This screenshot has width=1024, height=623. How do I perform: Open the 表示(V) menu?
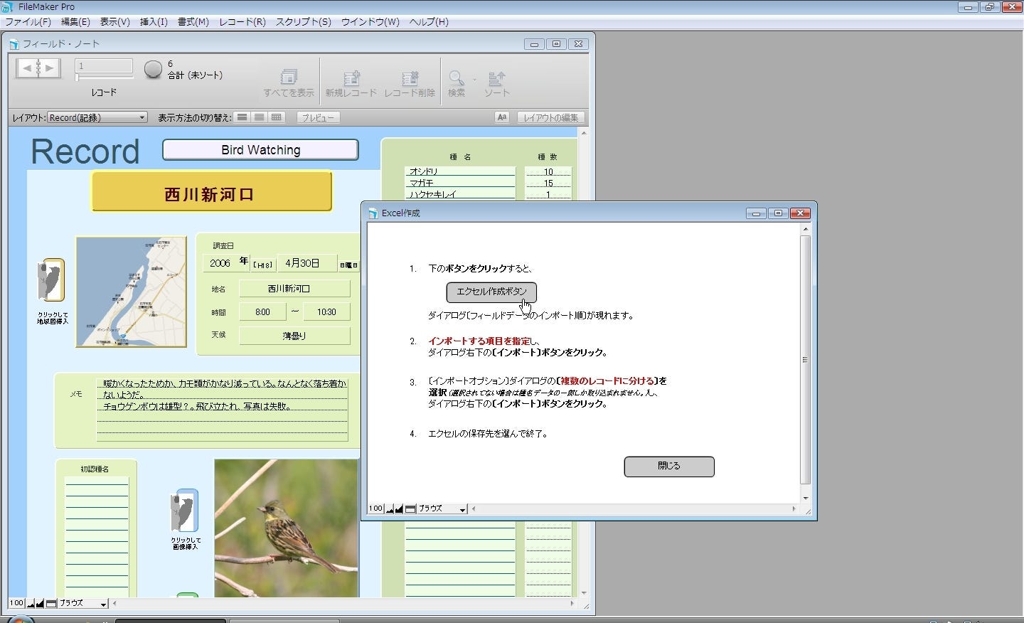point(114,22)
